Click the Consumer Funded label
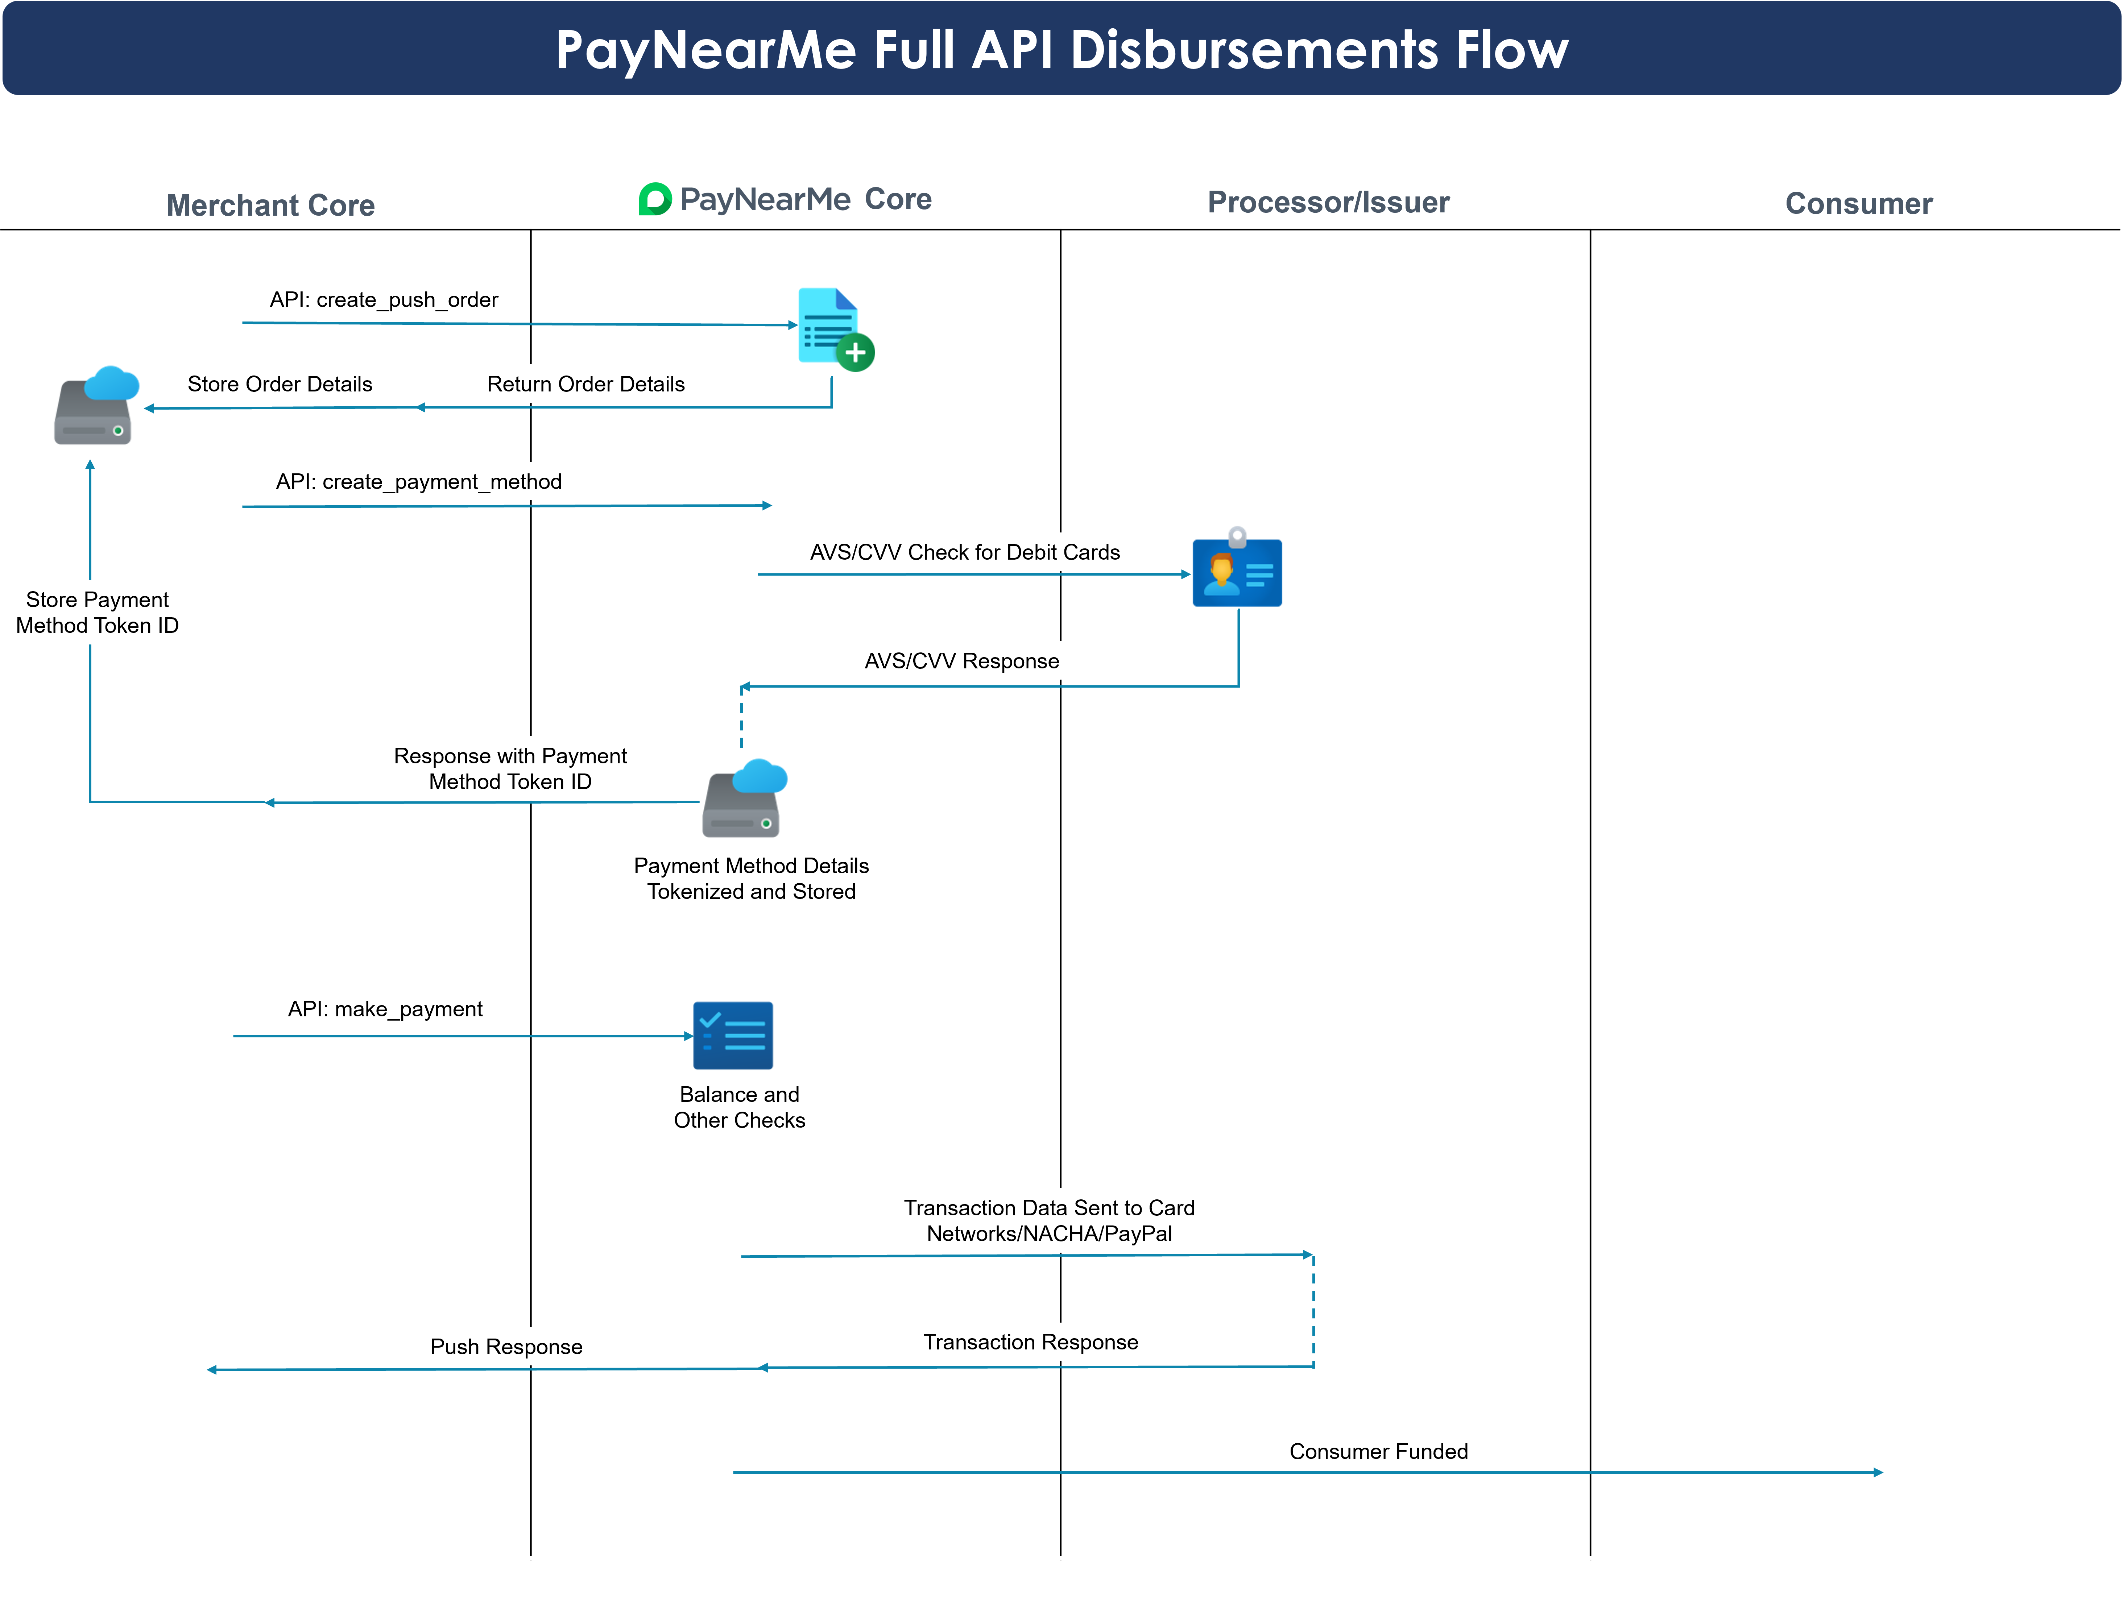The image size is (2123, 1597). click(x=1378, y=1451)
